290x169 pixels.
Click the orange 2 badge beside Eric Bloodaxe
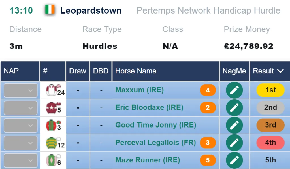[x=208, y=108]
